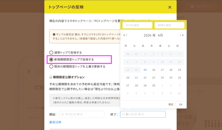Focus the 日付を選択 input field

(x=137, y=25)
